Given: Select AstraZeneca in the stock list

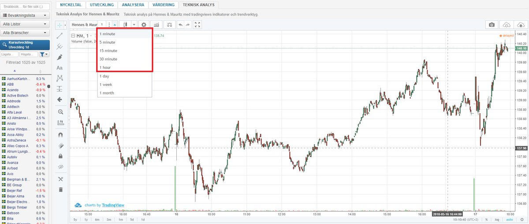Looking at the screenshot, I should coord(17,140).
